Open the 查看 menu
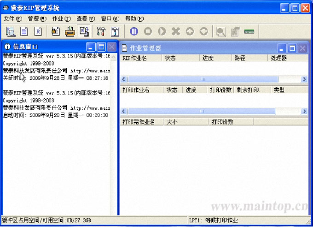313x227 pixels. point(86,19)
